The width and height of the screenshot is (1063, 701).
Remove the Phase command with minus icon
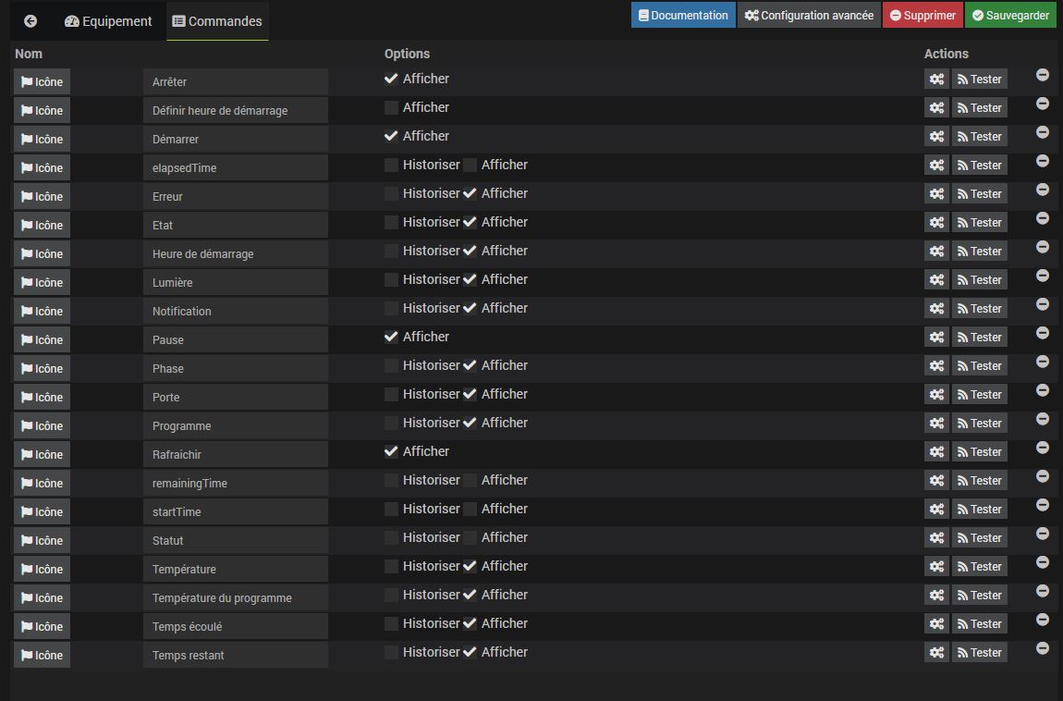(x=1043, y=362)
